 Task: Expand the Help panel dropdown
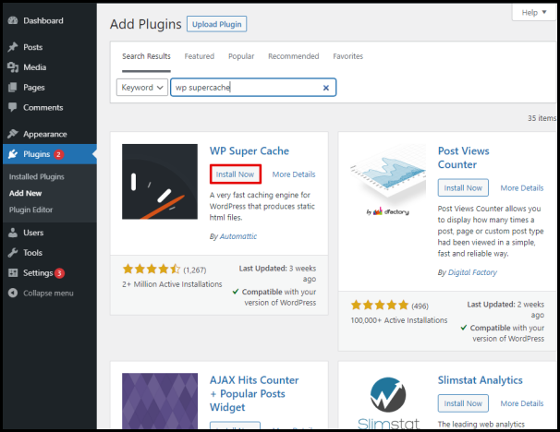[534, 13]
